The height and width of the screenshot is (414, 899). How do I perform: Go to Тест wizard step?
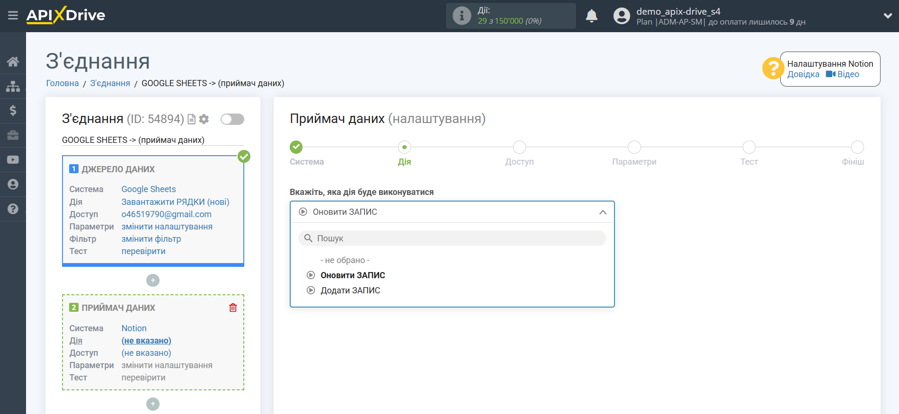tap(749, 147)
